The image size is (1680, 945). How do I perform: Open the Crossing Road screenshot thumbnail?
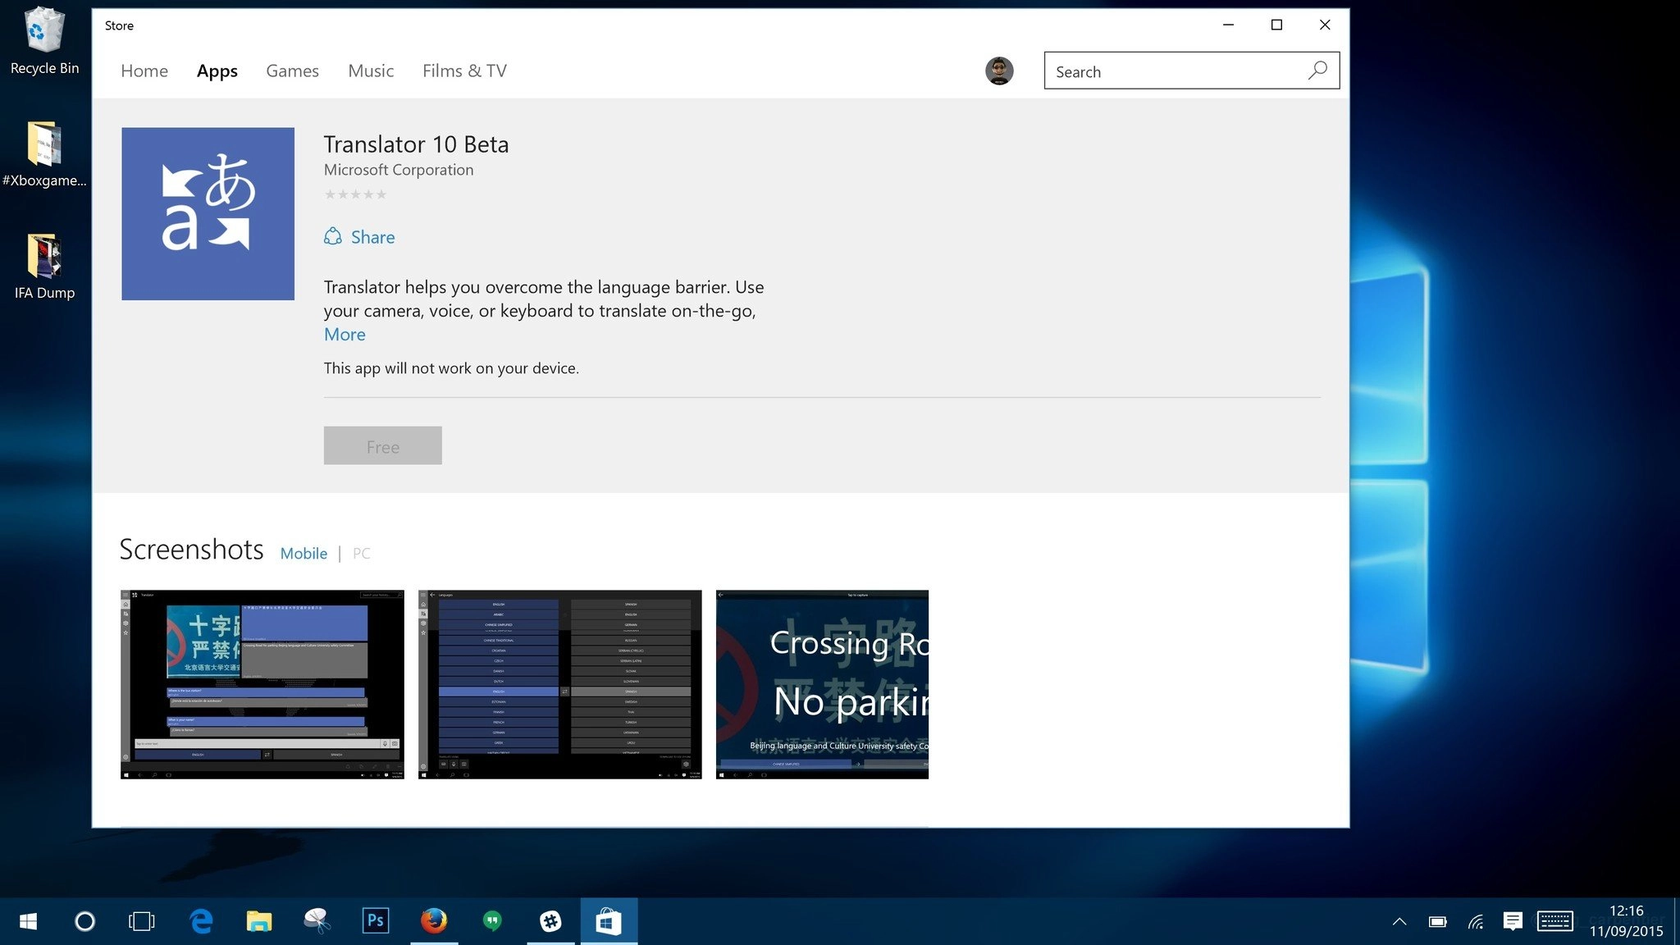coord(822,684)
